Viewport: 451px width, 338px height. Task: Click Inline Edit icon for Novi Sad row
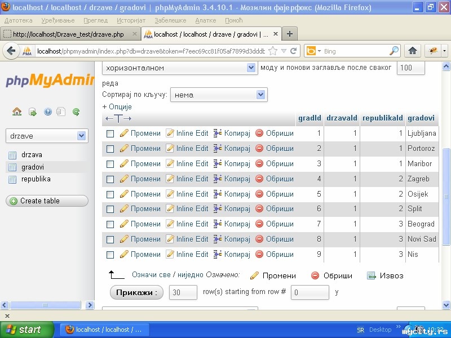(170, 239)
